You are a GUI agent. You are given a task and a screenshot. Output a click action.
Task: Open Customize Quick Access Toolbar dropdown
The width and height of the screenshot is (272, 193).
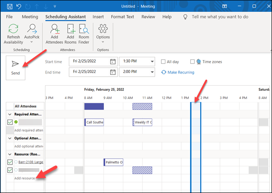coord(55,6)
